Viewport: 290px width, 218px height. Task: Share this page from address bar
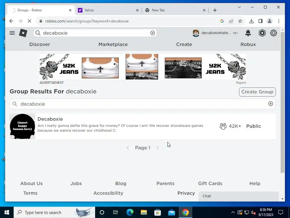pos(231,21)
